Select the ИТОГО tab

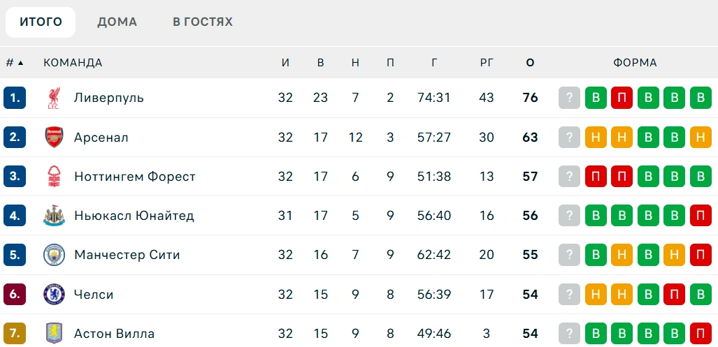pos(41,22)
